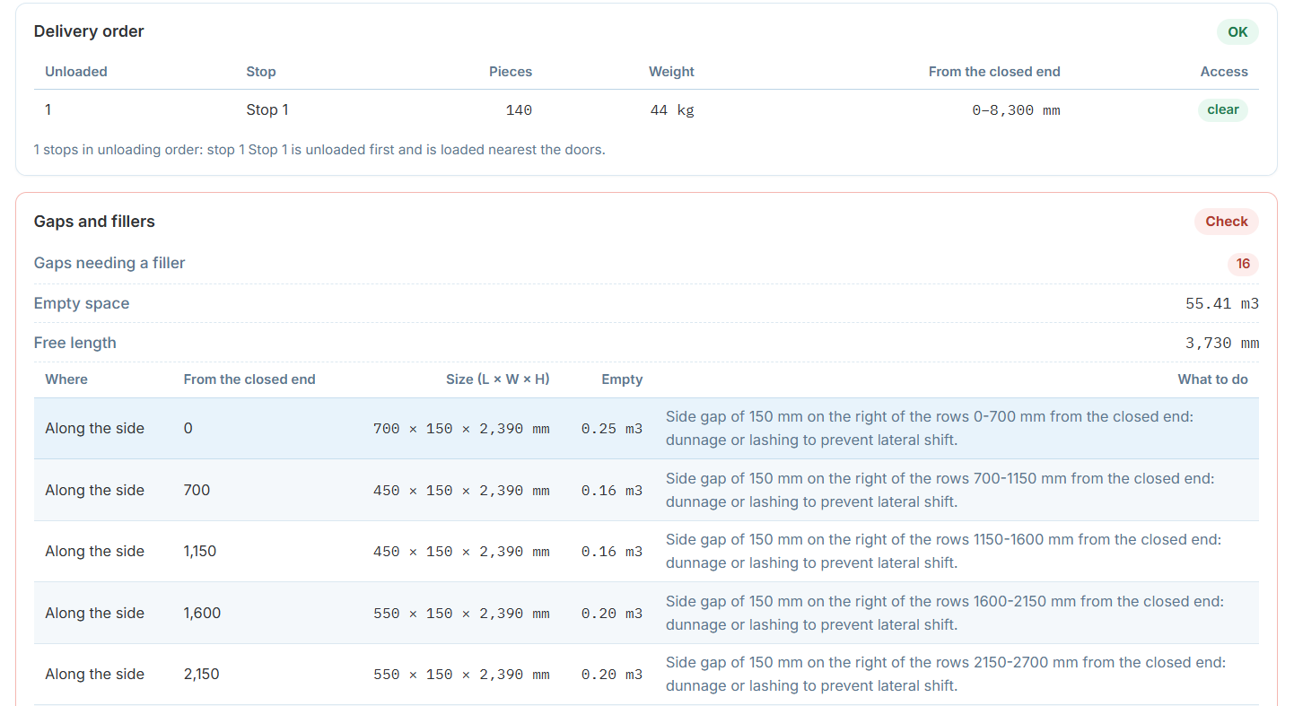Click the 700 × 150 × 2,390 mm size
The height and width of the screenshot is (706, 1294).
coord(461,429)
